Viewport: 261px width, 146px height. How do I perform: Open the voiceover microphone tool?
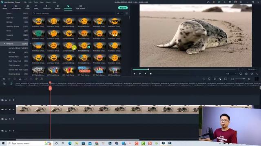pyautogui.click(x=215, y=79)
